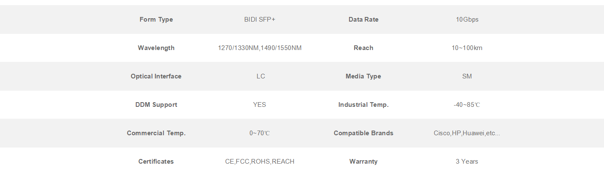Click the Reach label
This screenshot has height=170, width=604.
[364, 48]
